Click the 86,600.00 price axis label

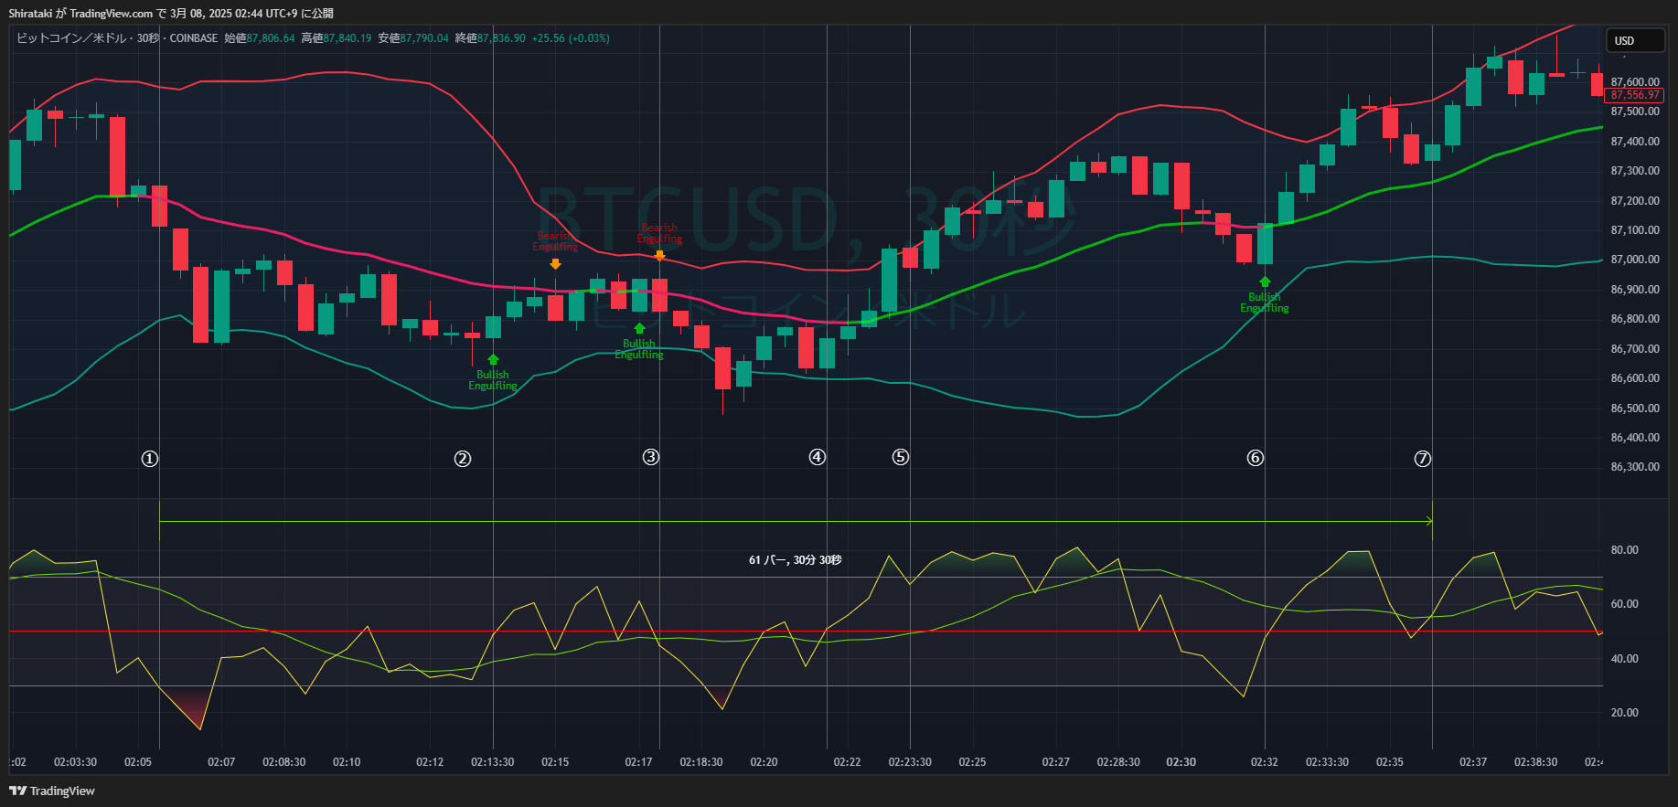tap(1635, 378)
